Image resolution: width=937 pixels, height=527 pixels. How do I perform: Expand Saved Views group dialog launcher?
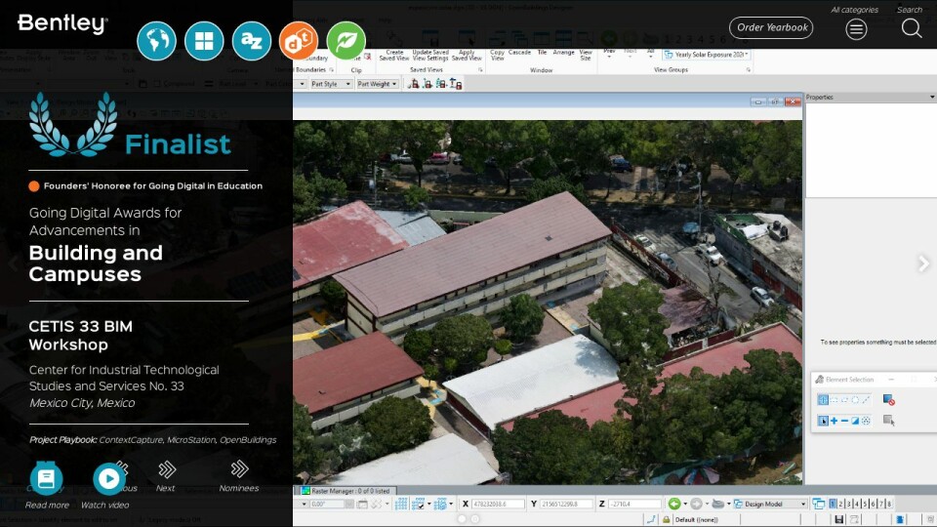tap(480, 70)
